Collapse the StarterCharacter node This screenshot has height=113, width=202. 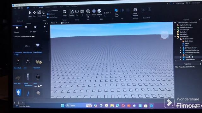(178, 39)
